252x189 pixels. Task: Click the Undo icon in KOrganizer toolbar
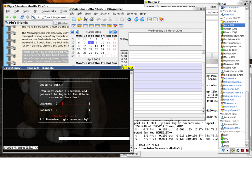(x=98, y=20)
